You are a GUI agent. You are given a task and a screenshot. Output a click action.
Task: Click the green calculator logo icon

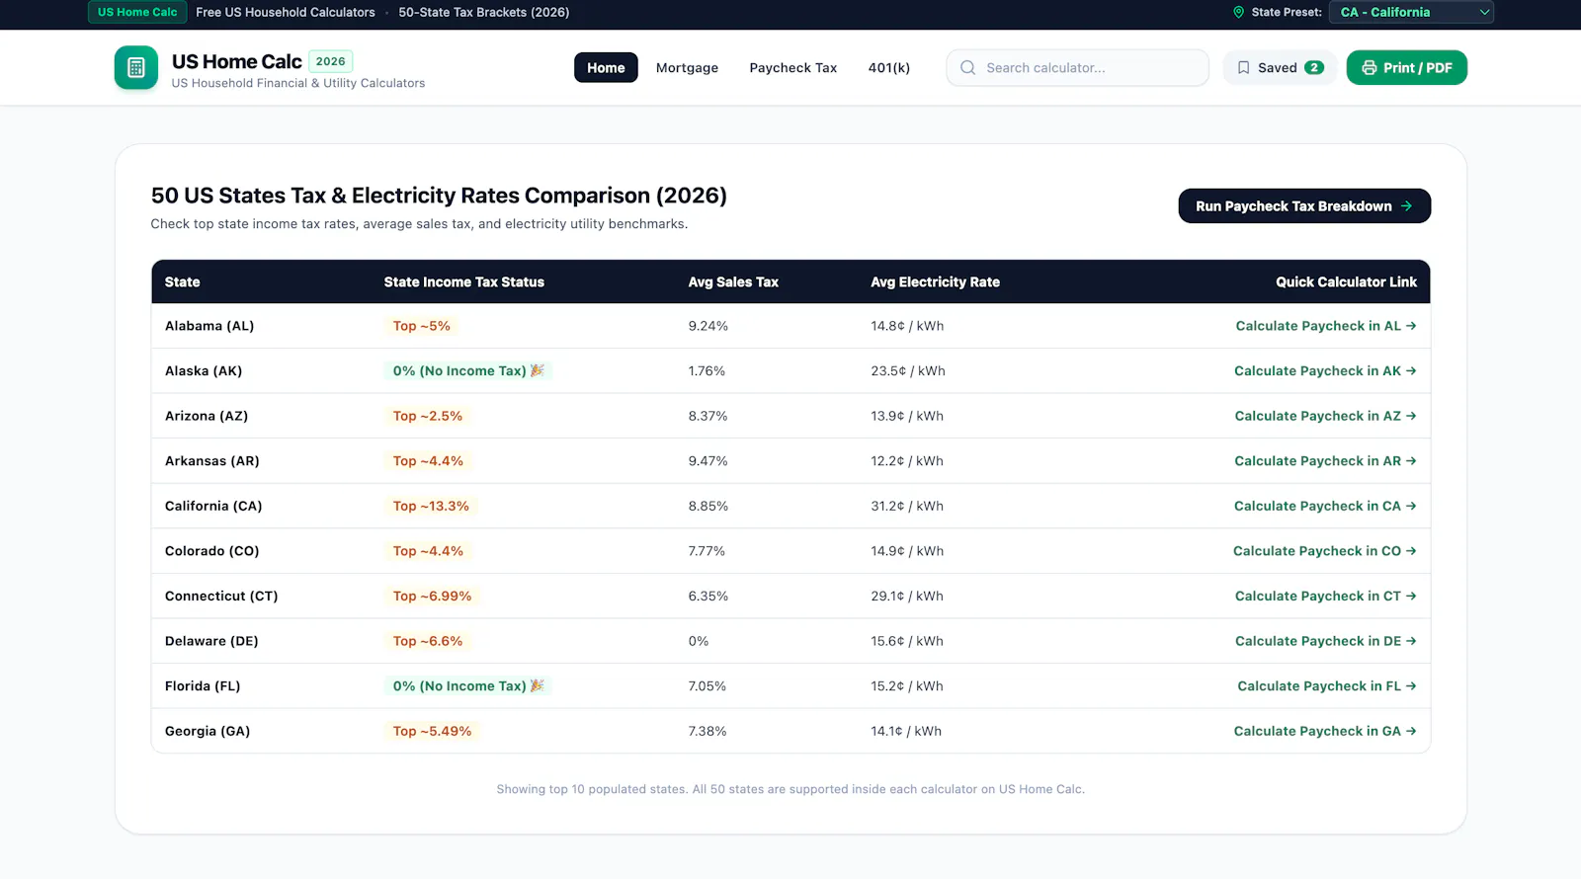[136, 68]
